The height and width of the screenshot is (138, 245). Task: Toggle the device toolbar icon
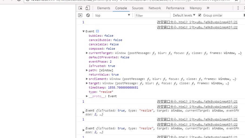pyautogui.click(x=88, y=8)
